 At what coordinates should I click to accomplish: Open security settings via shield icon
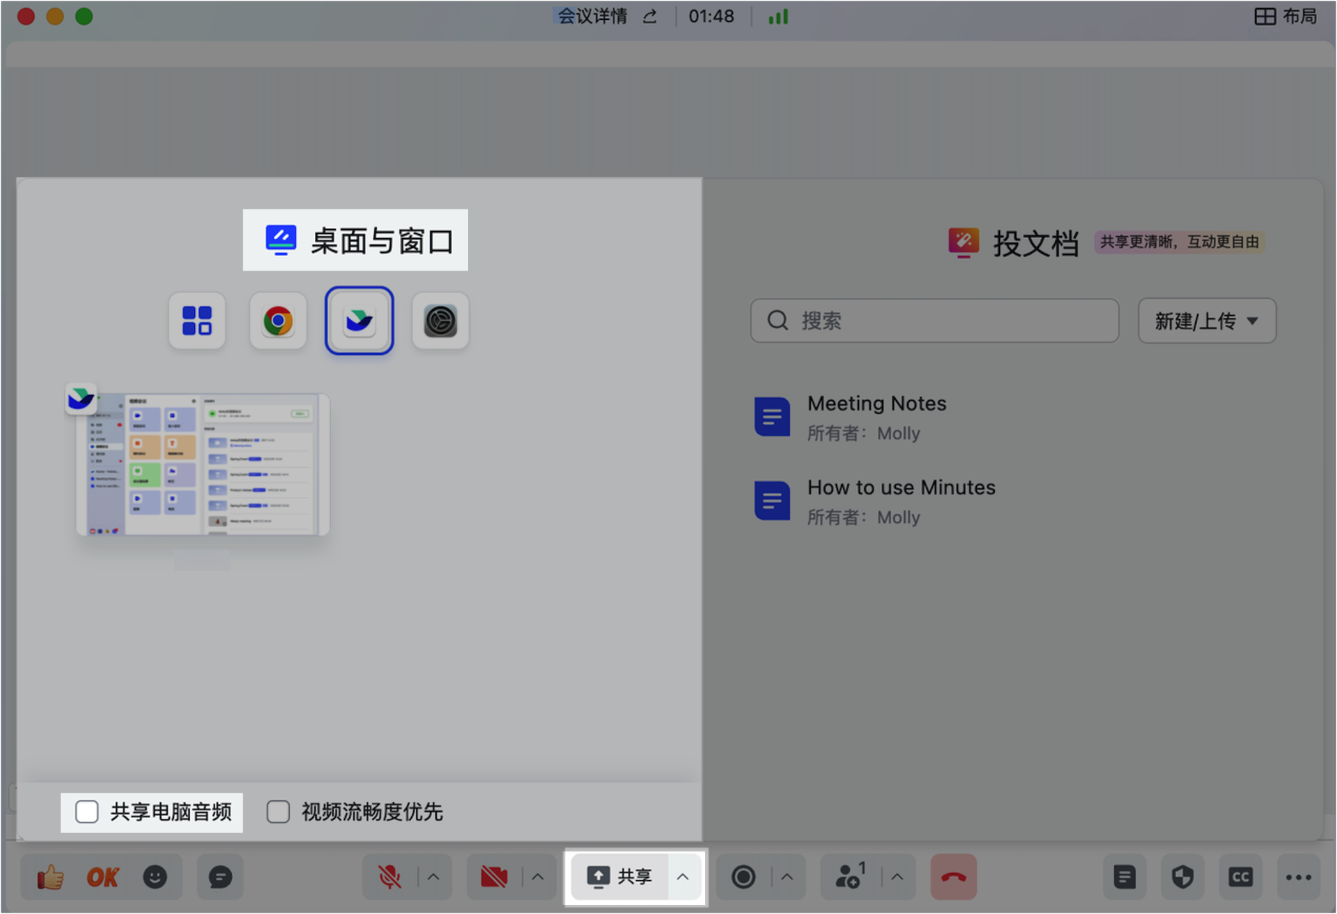tap(1182, 877)
